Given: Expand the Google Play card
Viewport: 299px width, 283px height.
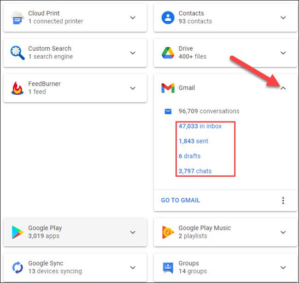Looking at the screenshot, I should pos(133,232).
